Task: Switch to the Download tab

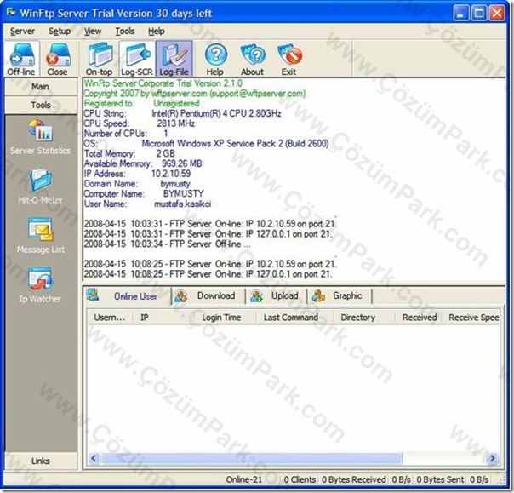Action: 208,295
